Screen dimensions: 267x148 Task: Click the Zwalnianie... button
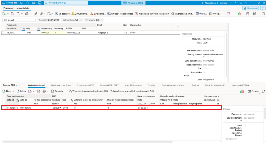tap(98, 14)
